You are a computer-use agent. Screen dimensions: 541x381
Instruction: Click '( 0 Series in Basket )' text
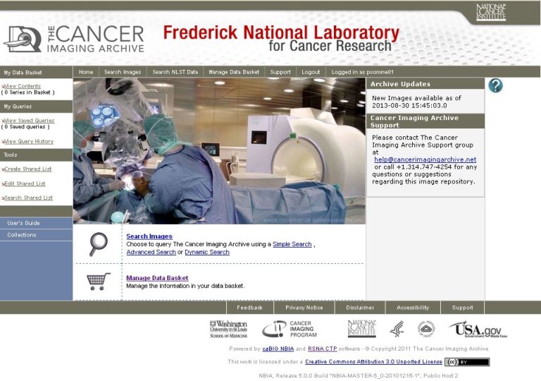(x=28, y=92)
